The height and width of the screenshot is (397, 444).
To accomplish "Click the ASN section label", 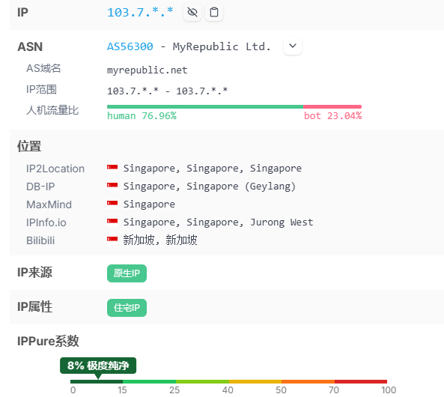I will coord(30,46).
